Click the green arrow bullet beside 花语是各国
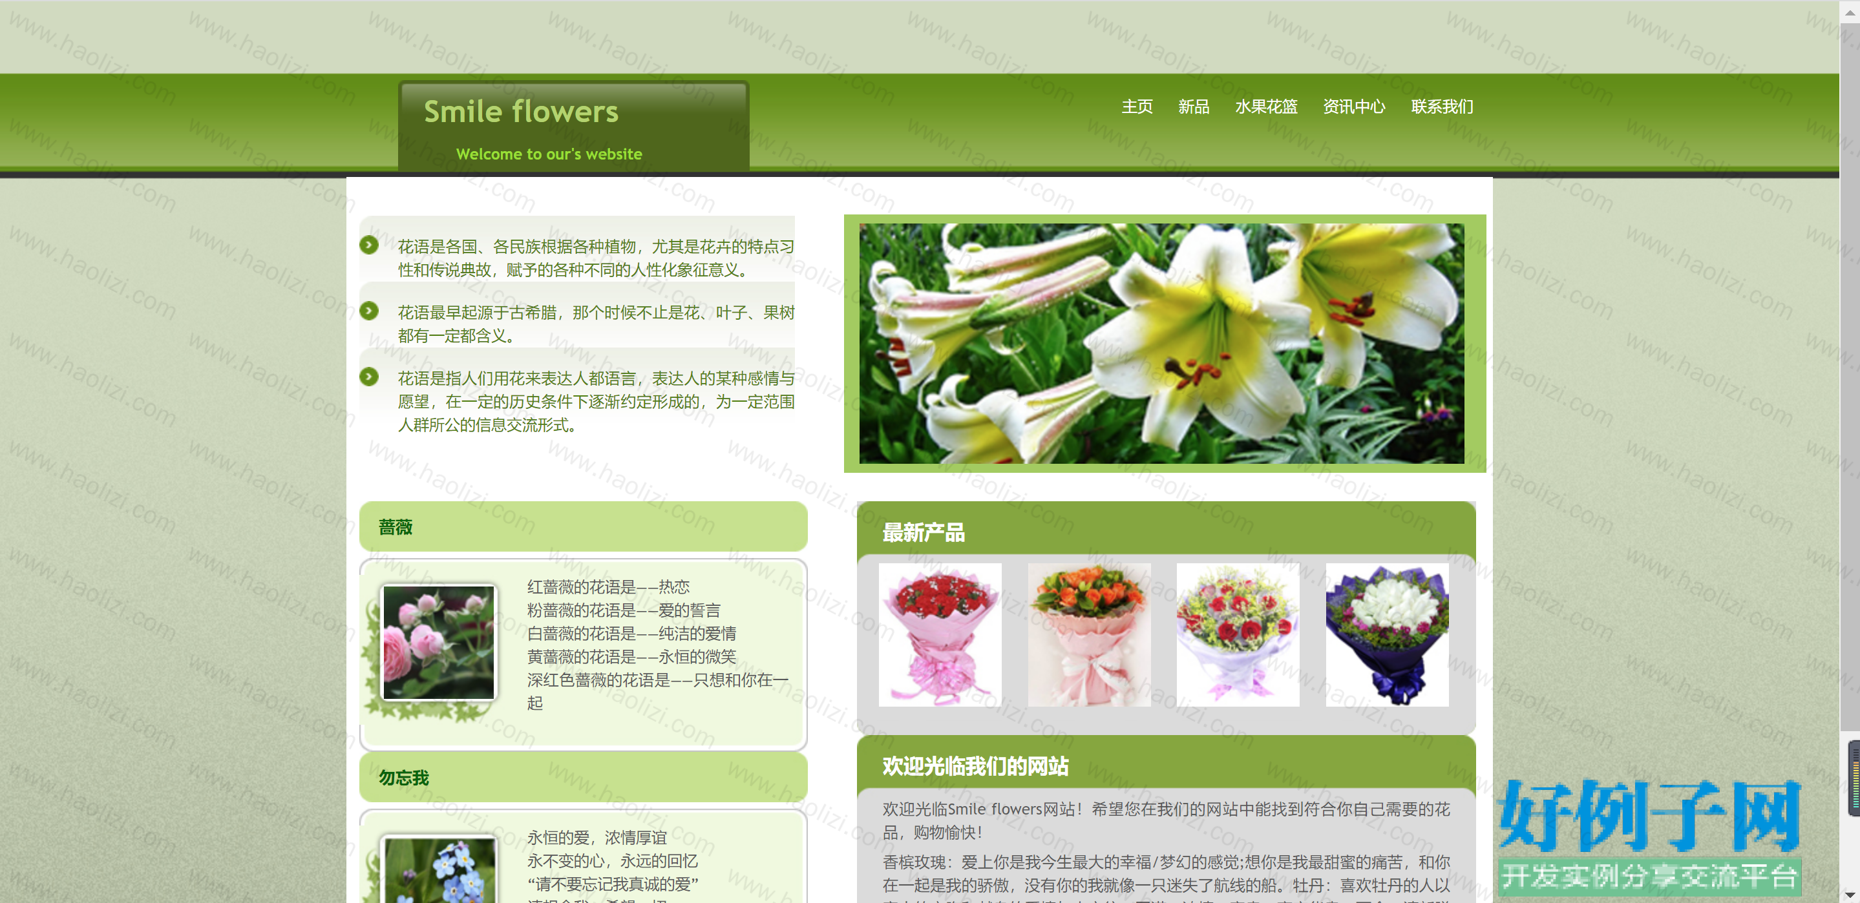This screenshot has height=903, width=1860. 369,245
